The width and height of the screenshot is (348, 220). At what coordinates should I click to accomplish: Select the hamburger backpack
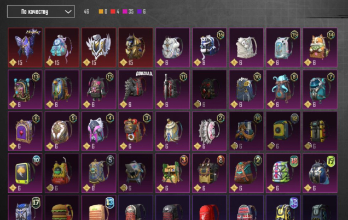coord(62,207)
